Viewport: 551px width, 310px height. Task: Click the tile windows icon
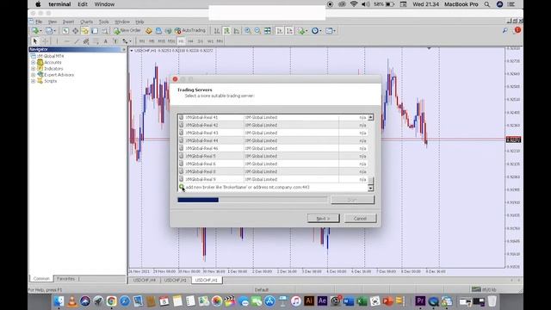click(x=268, y=31)
